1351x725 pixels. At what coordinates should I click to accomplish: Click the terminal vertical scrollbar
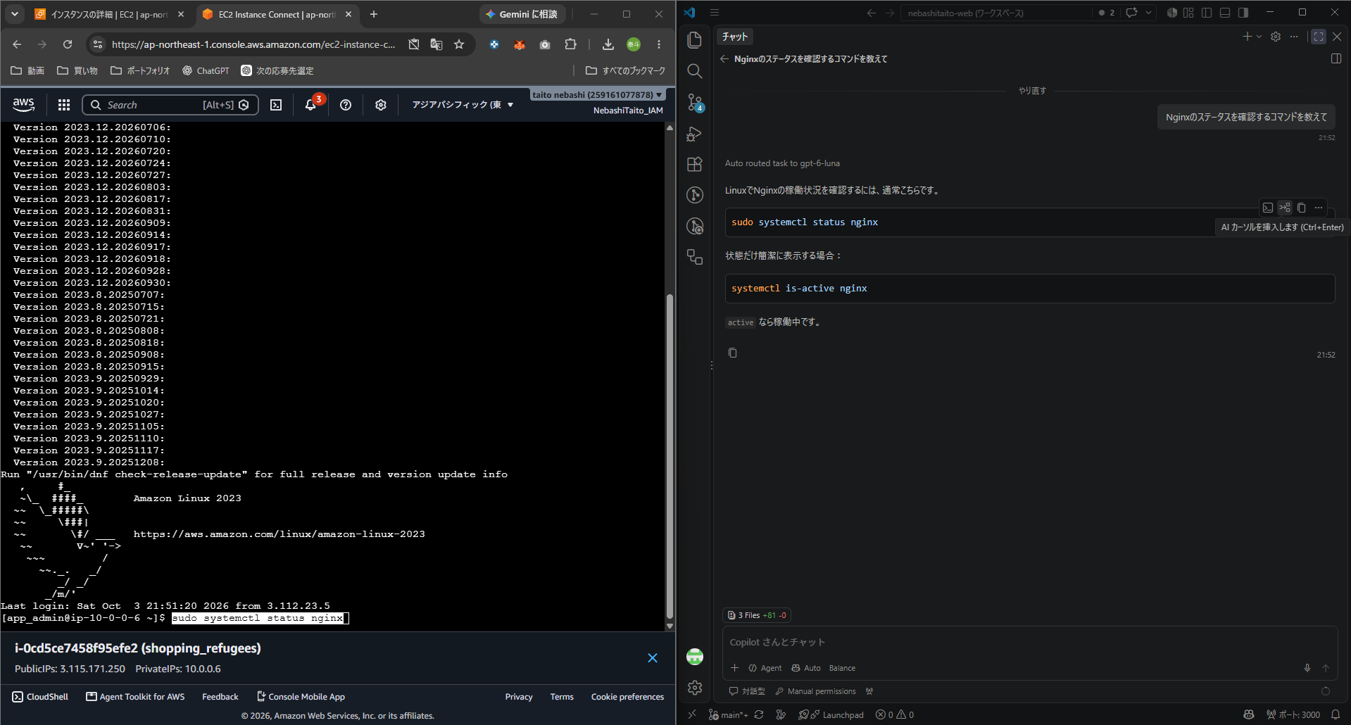pos(670,456)
